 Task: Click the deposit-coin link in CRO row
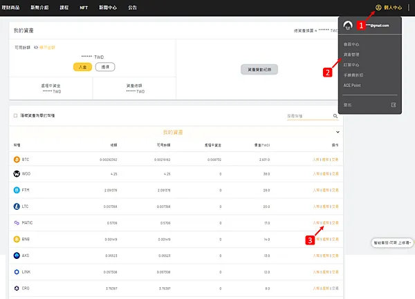click(316, 288)
